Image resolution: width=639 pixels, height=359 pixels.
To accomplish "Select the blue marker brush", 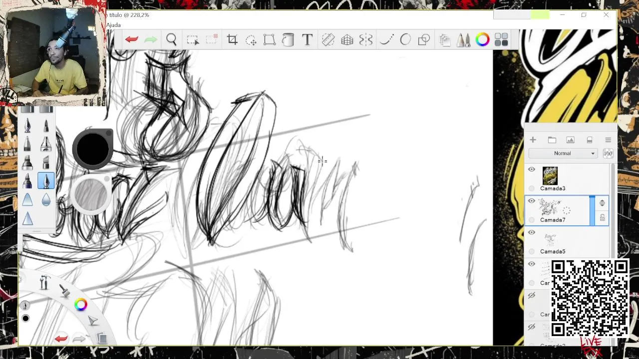I will tap(27, 181).
